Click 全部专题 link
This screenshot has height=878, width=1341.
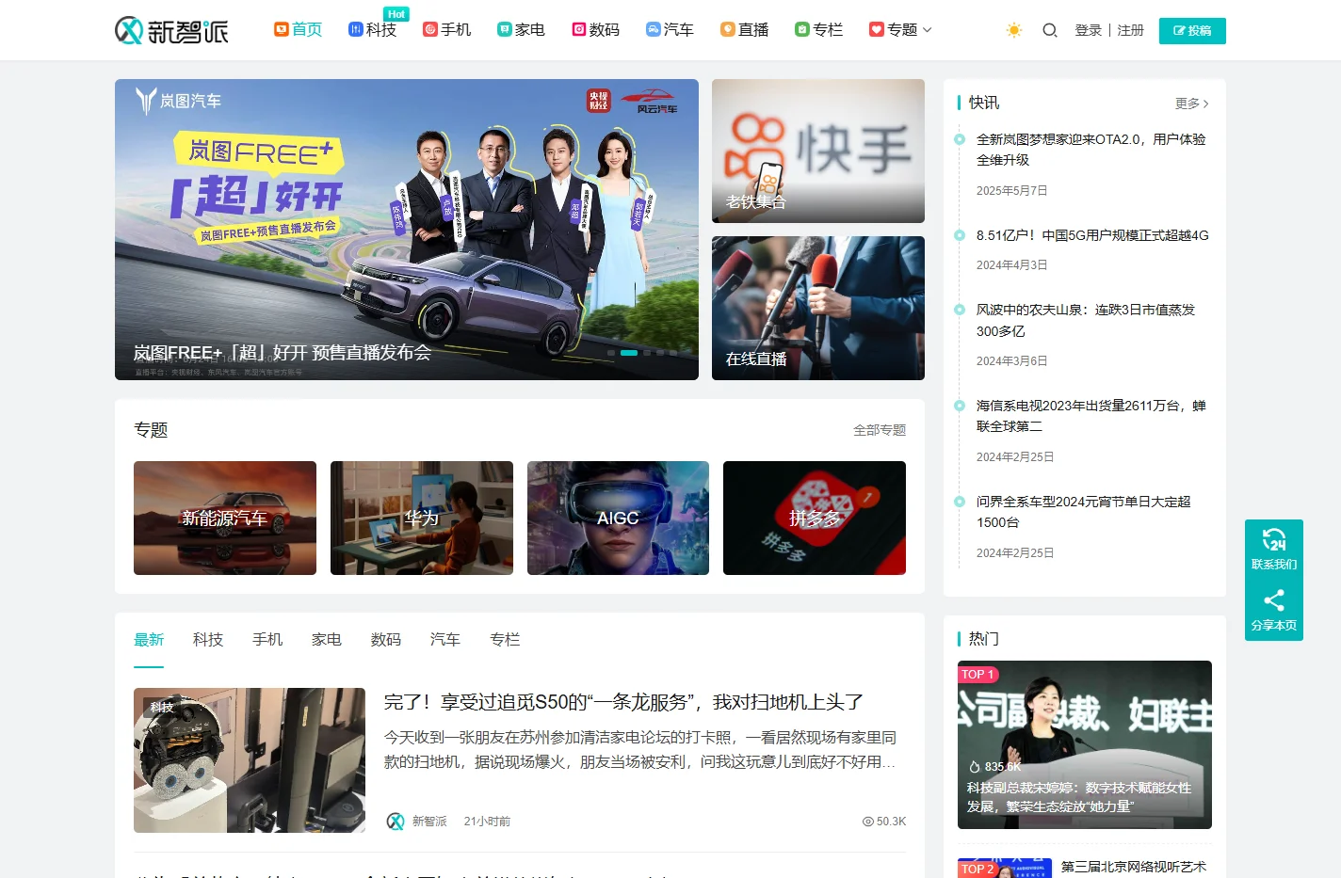(880, 430)
